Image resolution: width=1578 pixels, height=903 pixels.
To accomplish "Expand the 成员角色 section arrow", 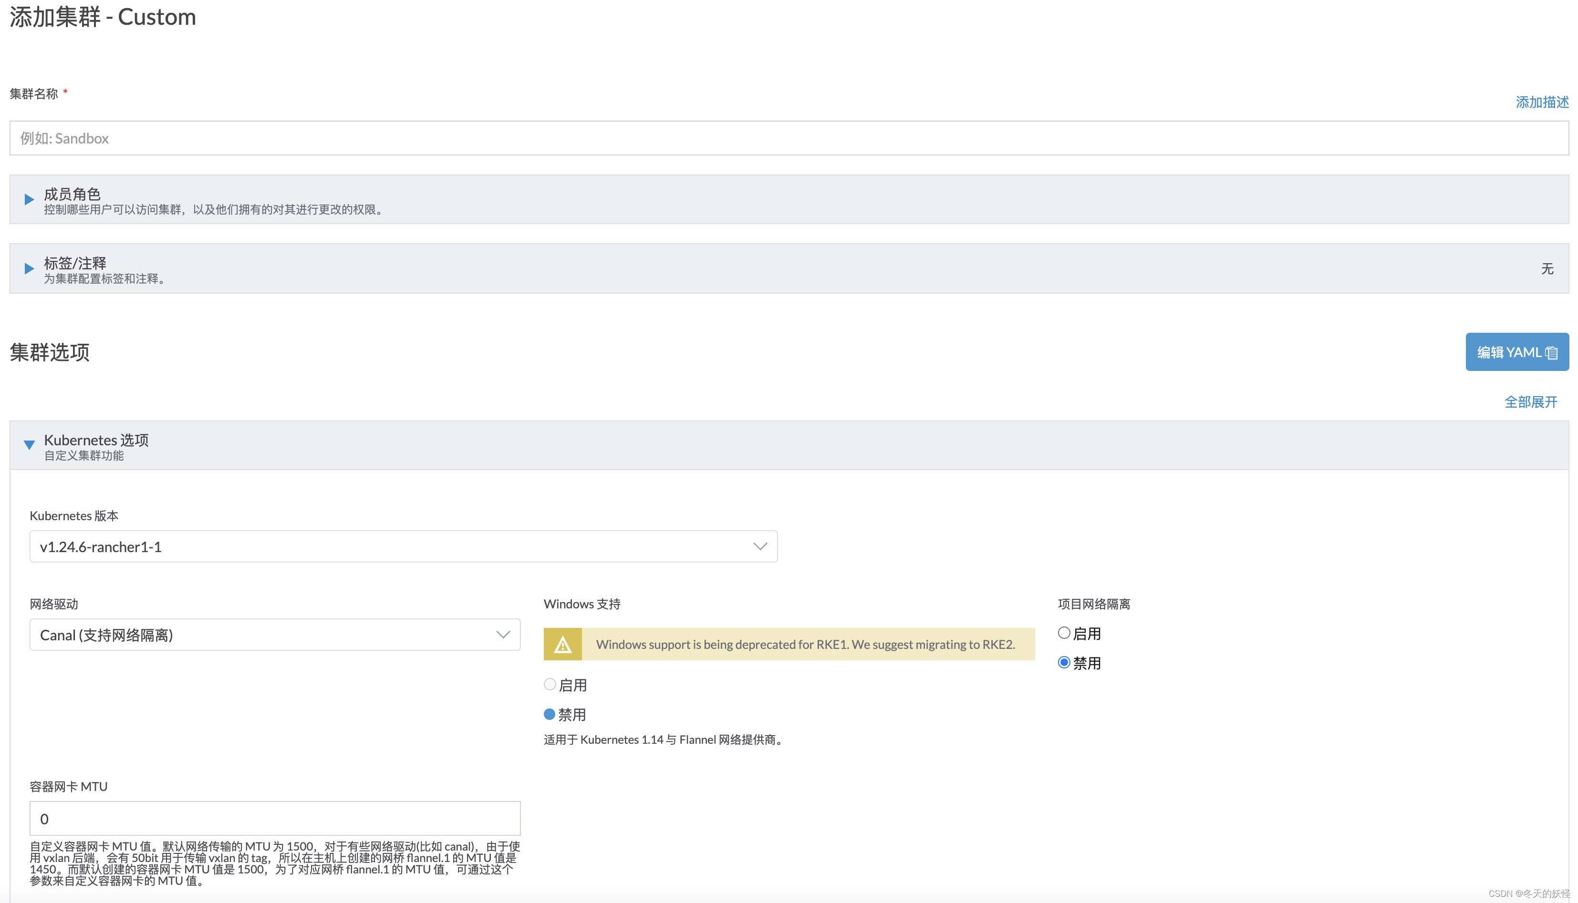I will [x=29, y=200].
